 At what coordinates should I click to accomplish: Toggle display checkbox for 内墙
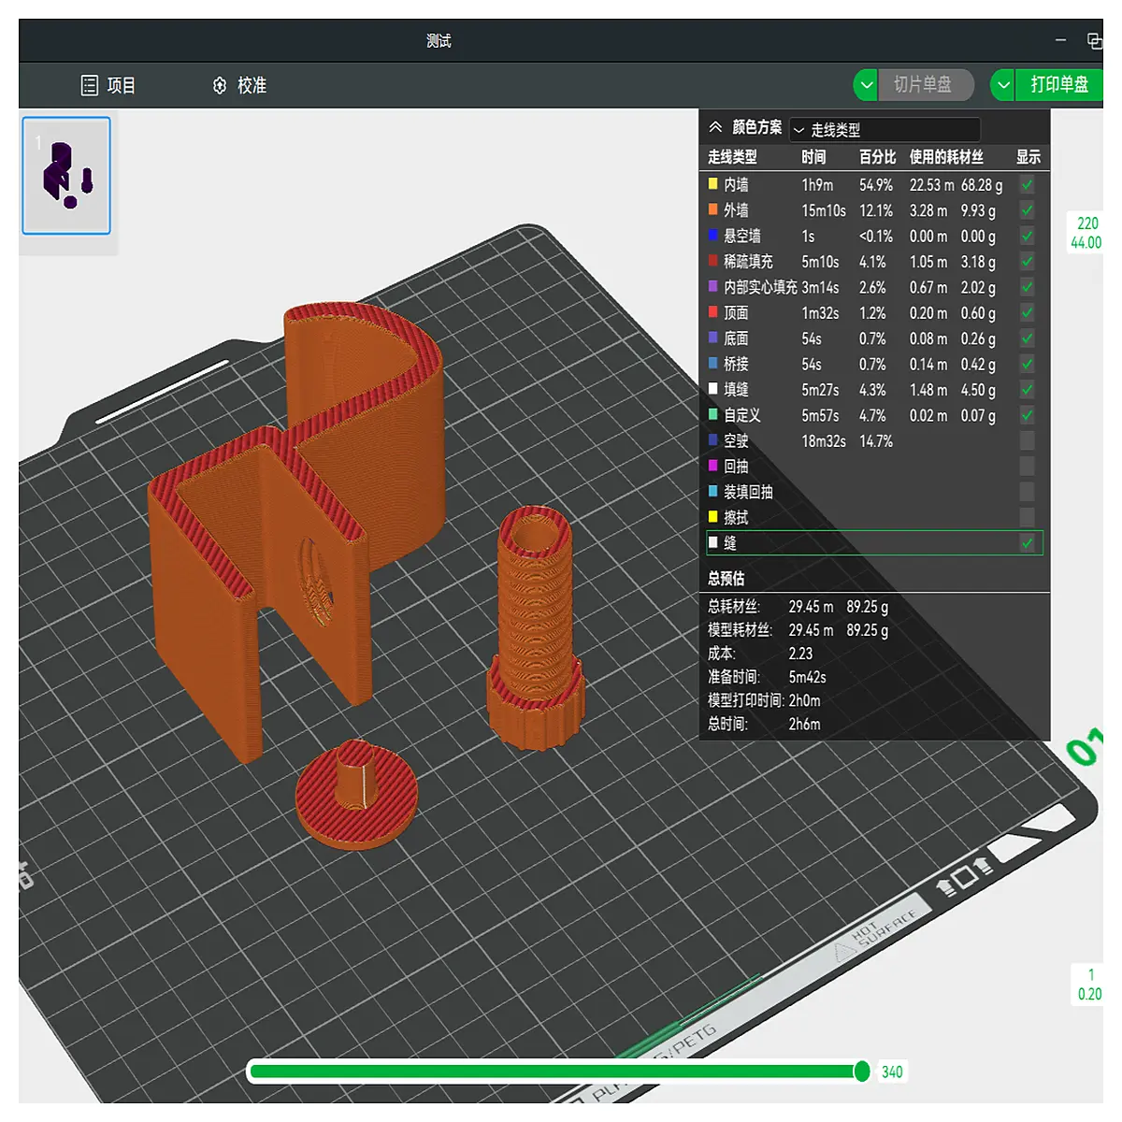(x=1027, y=185)
